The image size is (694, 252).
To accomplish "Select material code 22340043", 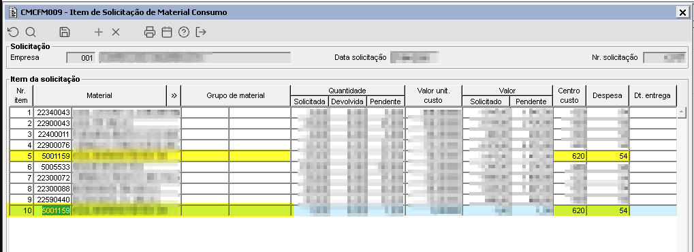I will 53,112.
